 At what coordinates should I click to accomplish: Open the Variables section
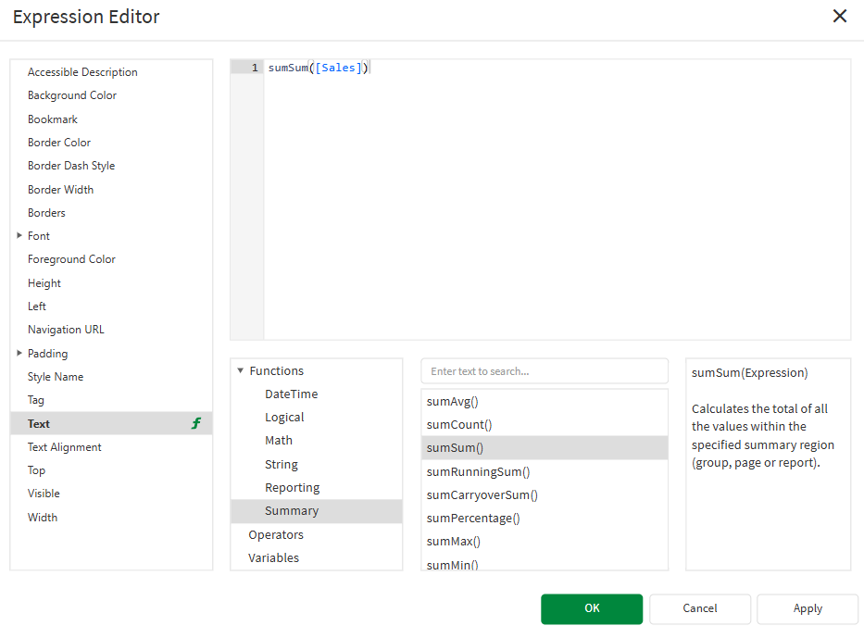coord(273,557)
